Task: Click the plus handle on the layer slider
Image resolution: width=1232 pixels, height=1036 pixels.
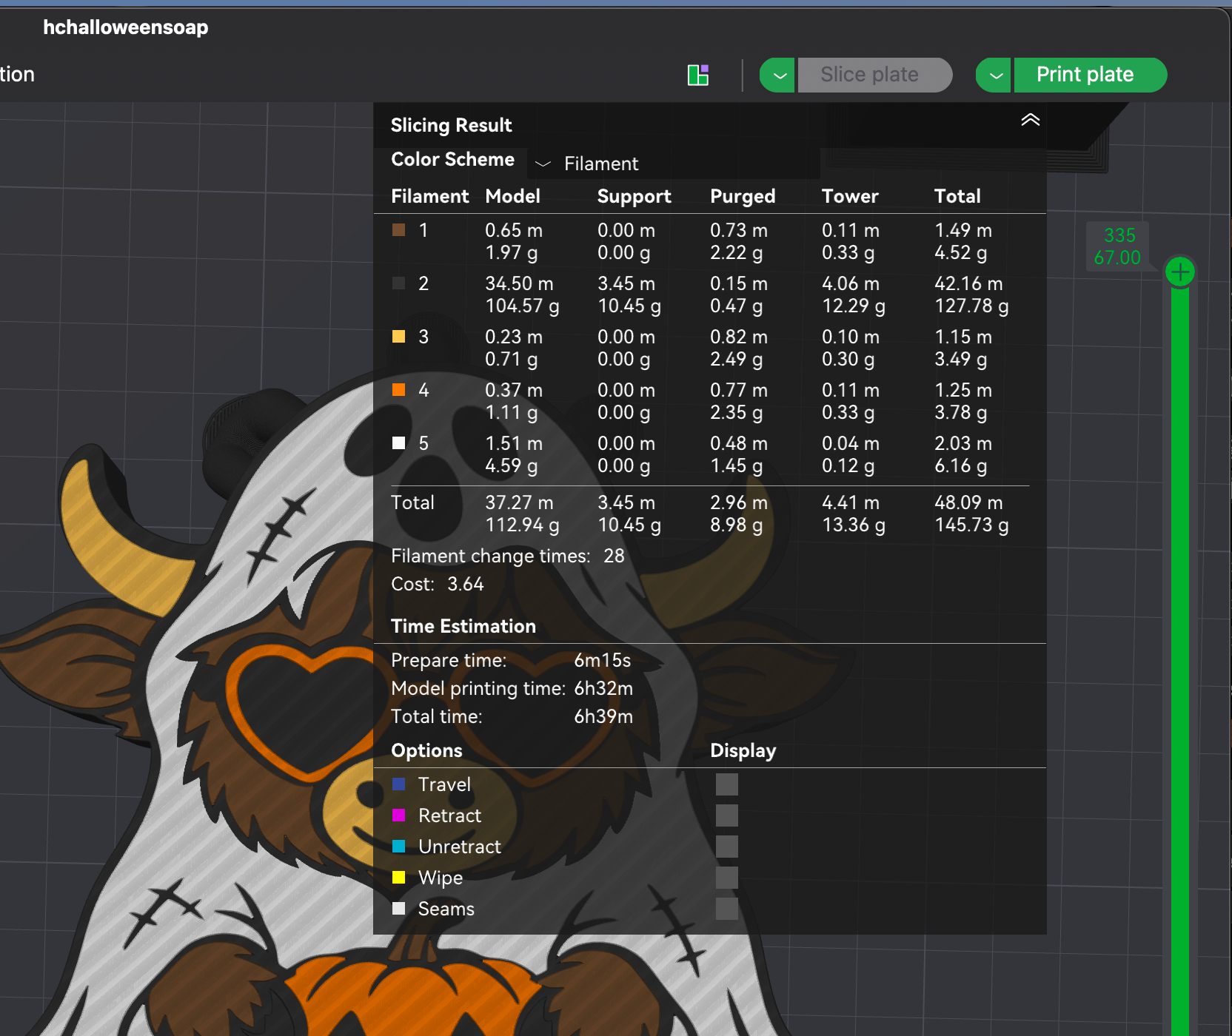Action: pyautogui.click(x=1180, y=272)
